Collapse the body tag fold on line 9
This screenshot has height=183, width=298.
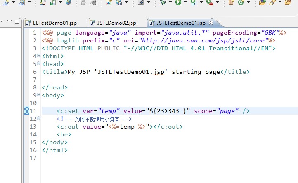pos(38,95)
